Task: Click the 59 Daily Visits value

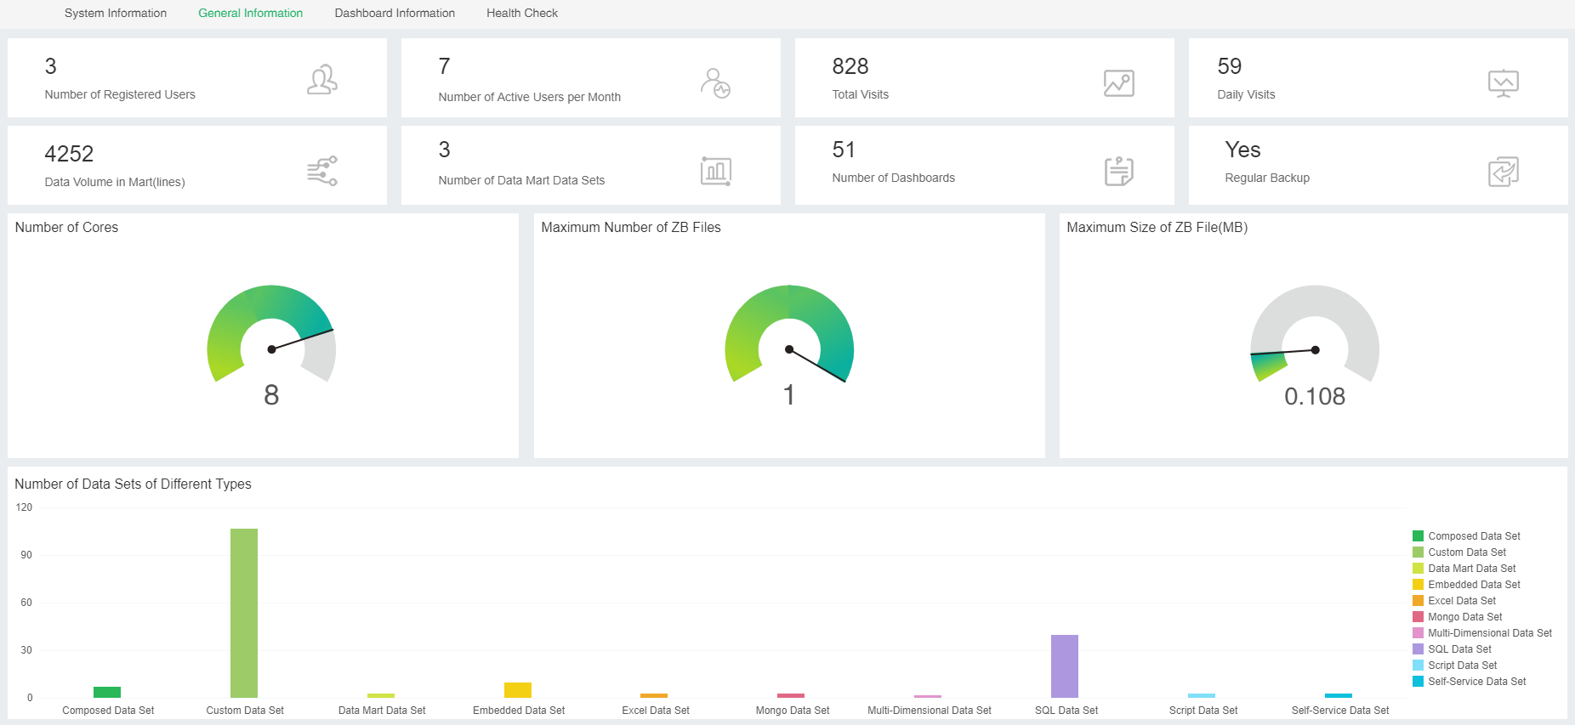Action: 1230,66
